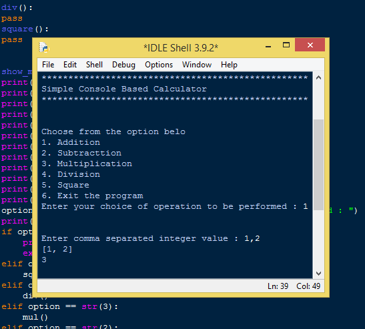Viewport: 365px width, 329px height.
Task: Open the Shell menu
Action: [x=94, y=65]
